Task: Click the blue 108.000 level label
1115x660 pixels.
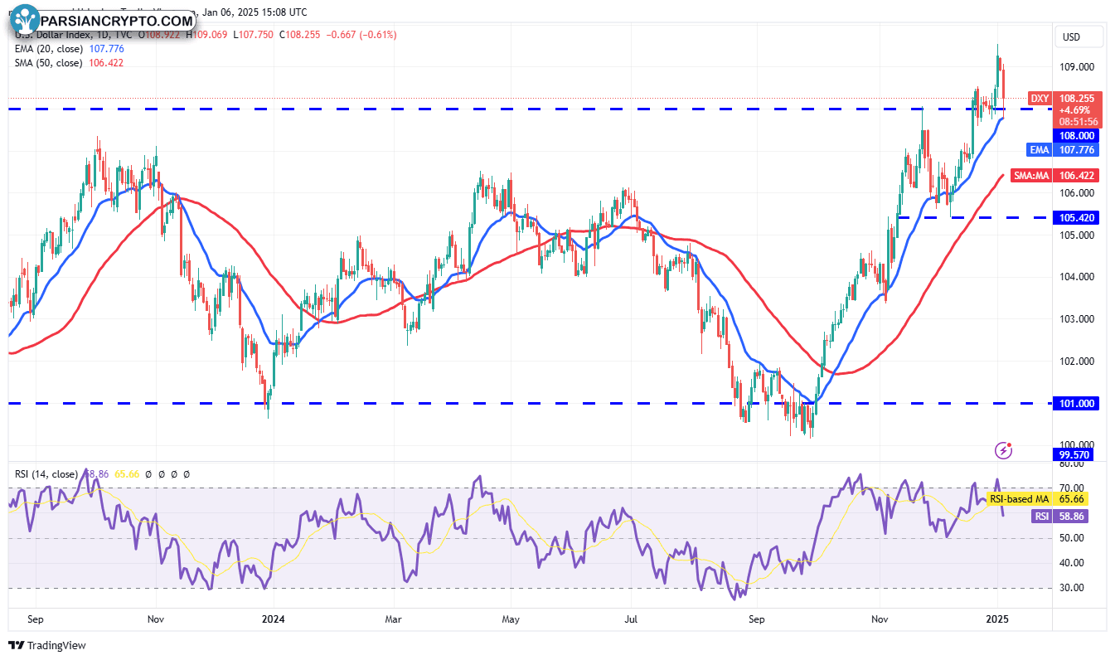Action: point(1074,135)
